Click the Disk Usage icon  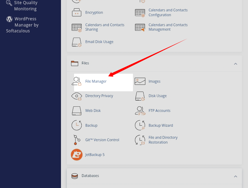140,96
